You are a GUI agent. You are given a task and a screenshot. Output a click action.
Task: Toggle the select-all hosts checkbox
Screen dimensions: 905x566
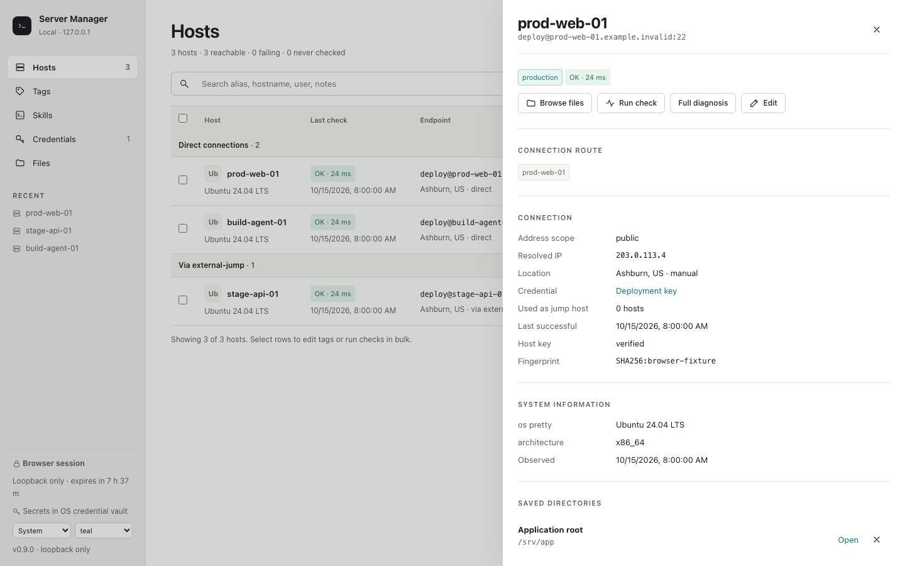(x=183, y=118)
